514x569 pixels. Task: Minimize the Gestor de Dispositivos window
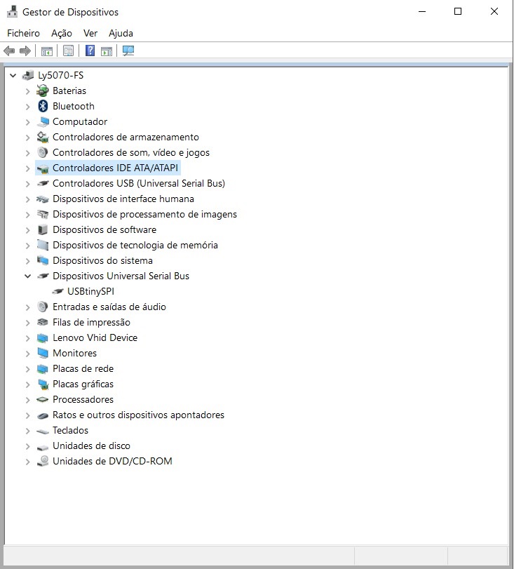pyautogui.click(x=422, y=12)
